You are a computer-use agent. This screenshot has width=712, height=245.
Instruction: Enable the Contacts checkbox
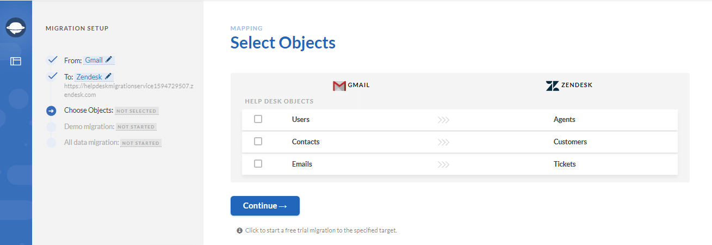pyautogui.click(x=258, y=142)
